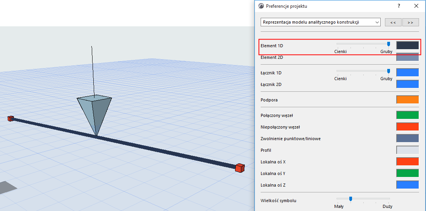Click the Wielkość symbolu slider handle

tap(351, 199)
